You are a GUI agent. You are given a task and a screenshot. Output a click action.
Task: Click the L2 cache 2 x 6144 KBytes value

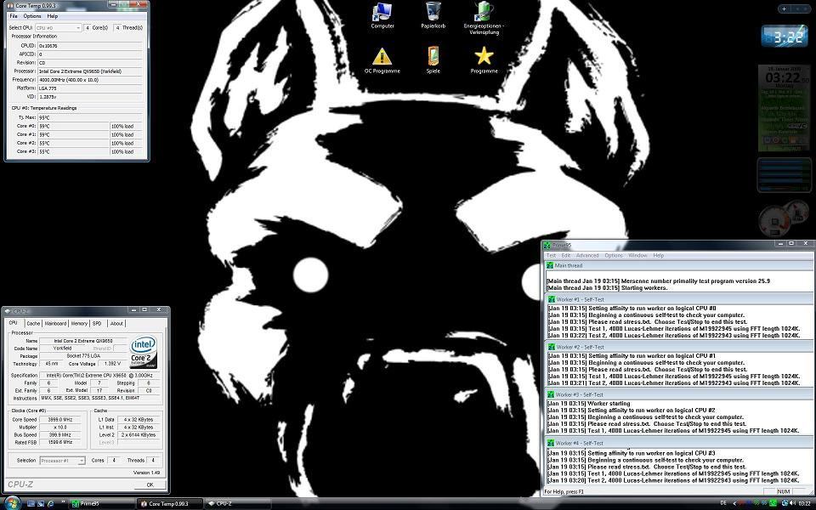coord(139,435)
